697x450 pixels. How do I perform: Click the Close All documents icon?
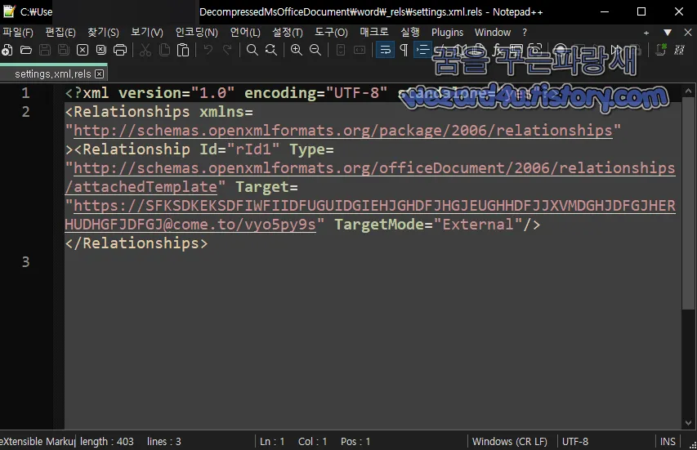101,50
